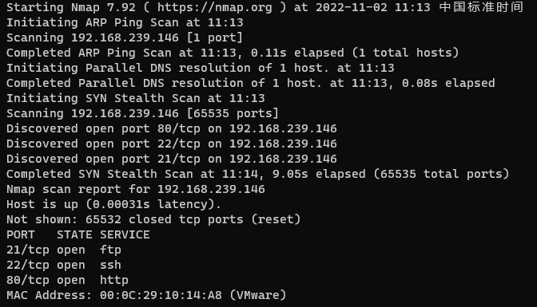
Task: Click 'Discovered open port 21/tcp' line
Action: [x=172, y=159]
